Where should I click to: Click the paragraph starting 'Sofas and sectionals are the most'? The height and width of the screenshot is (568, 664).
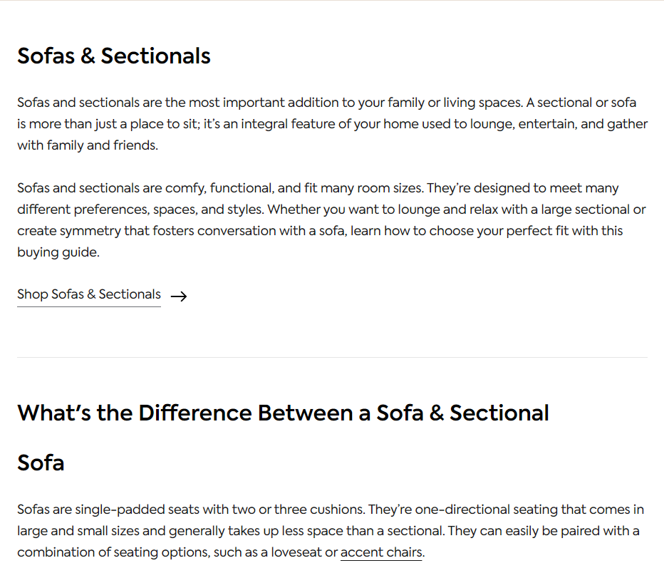[x=332, y=124]
